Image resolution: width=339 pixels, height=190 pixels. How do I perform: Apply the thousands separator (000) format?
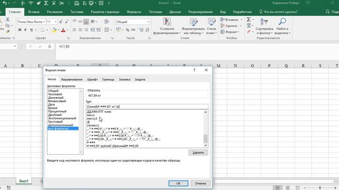point(133,30)
